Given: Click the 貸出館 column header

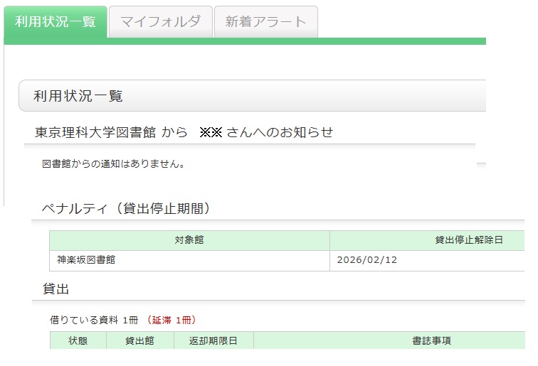Looking at the screenshot, I should coord(140,340).
